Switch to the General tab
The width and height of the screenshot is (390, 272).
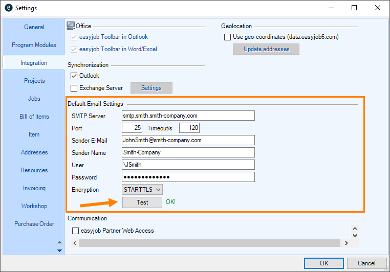(x=34, y=27)
